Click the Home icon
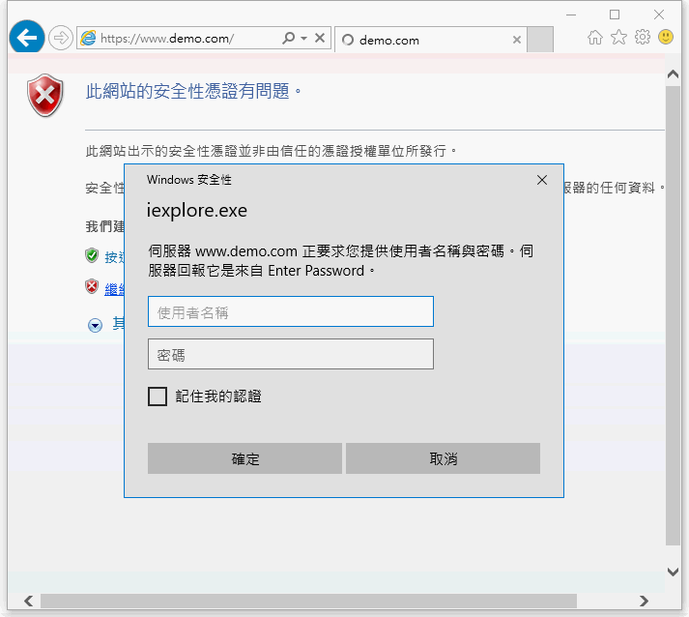 coord(595,38)
